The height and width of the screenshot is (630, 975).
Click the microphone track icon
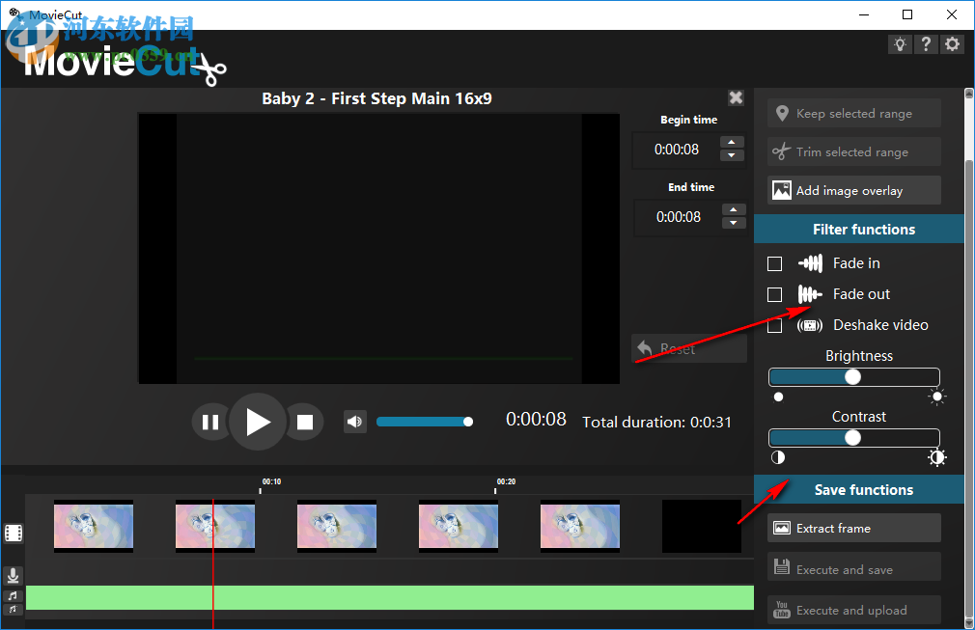pos(13,576)
